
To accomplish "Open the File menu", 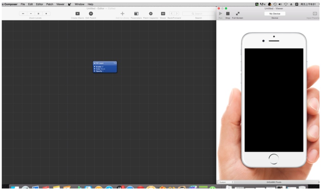I will (x=23, y=4).
